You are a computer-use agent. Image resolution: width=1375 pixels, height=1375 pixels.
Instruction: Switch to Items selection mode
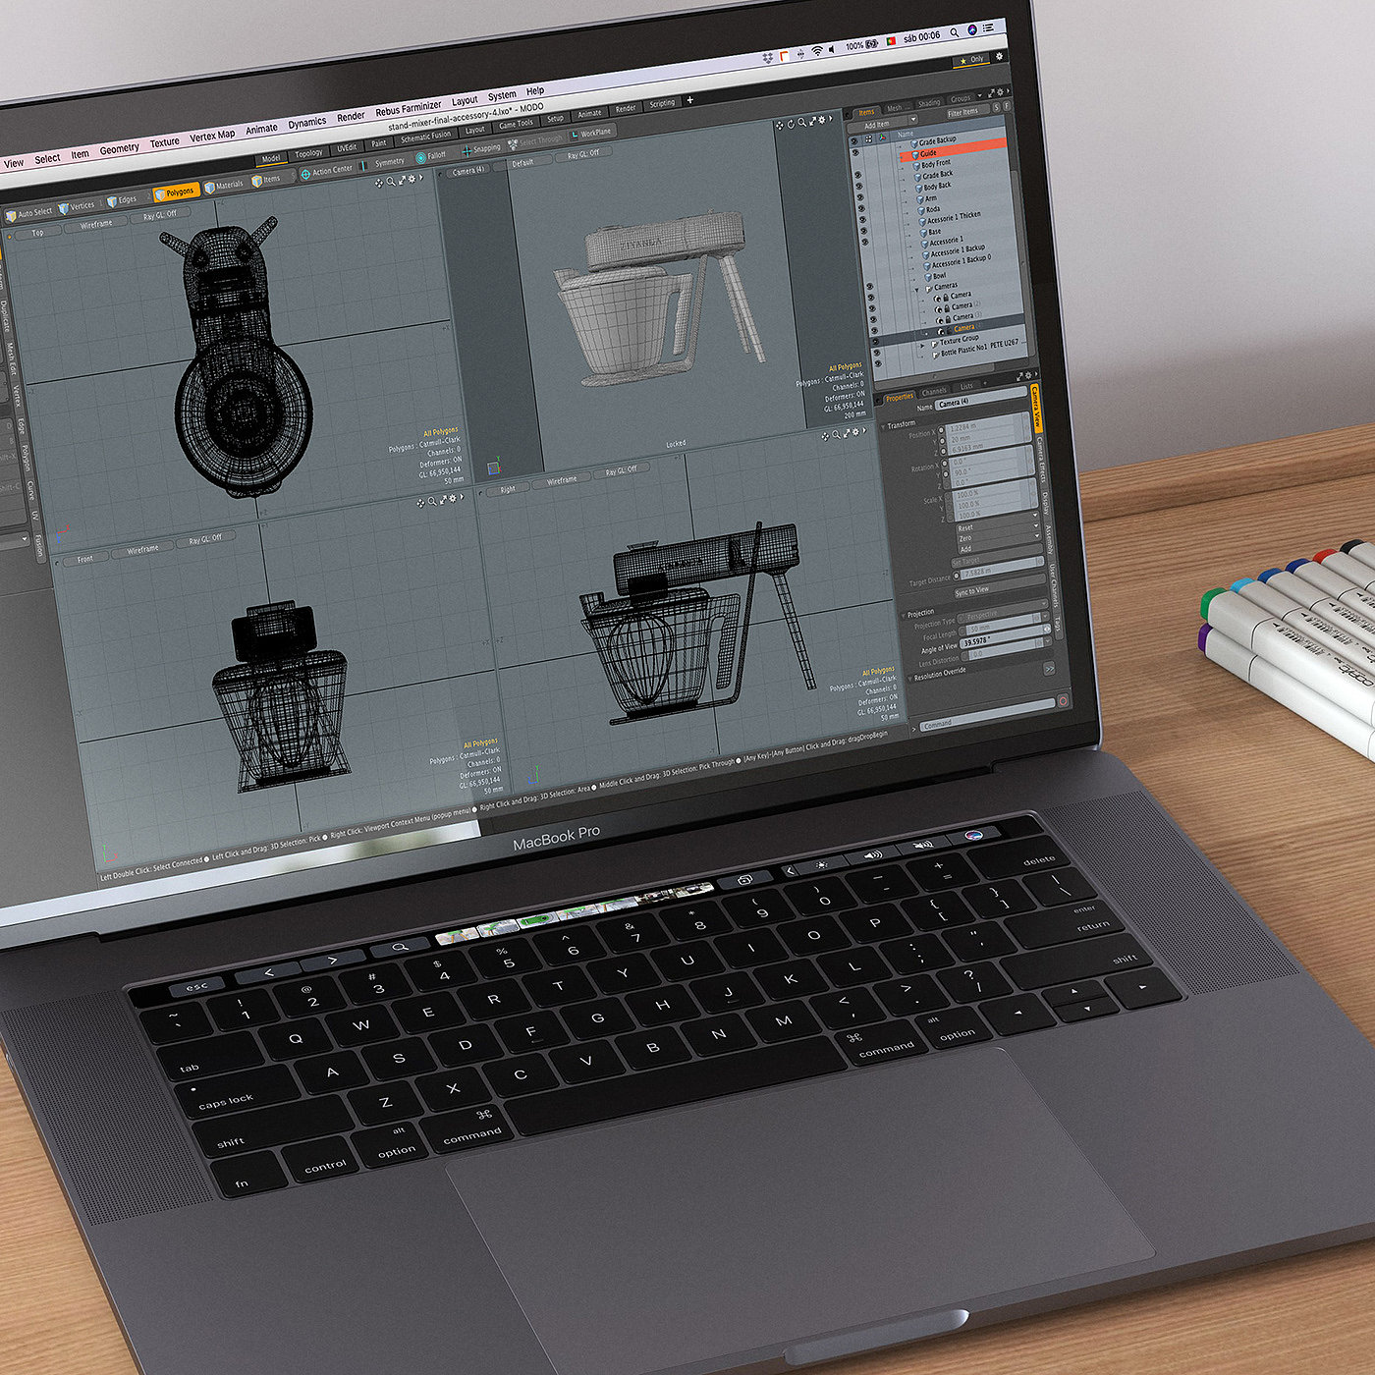(x=267, y=179)
